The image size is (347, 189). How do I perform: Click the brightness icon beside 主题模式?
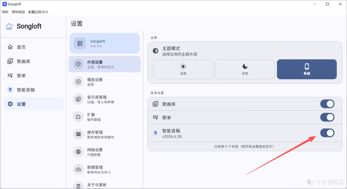[156, 51]
